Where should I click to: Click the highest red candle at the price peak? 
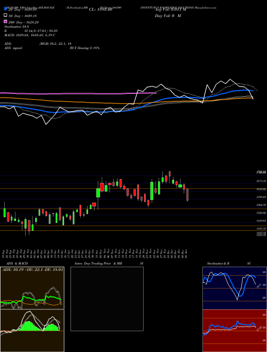coord(170,174)
